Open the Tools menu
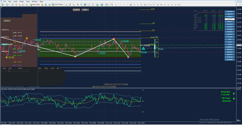242x125 pixels. coord(28,2)
